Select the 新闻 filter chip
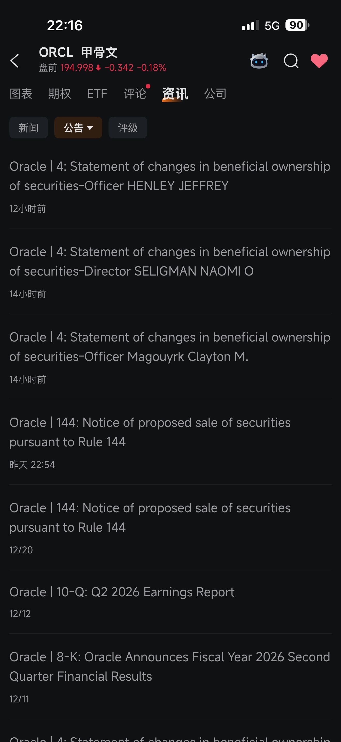 point(28,128)
